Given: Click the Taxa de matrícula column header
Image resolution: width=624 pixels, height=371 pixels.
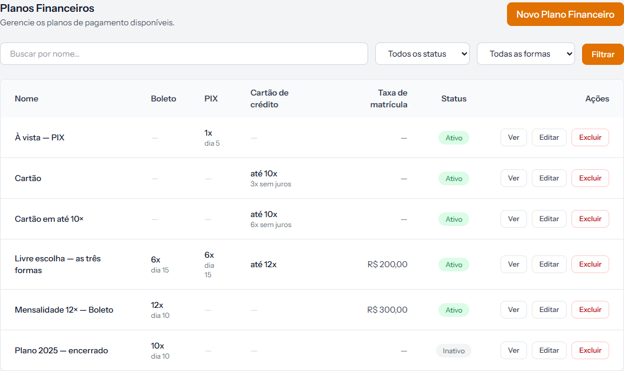Looking at the screenshot, I should click(389, 99).
